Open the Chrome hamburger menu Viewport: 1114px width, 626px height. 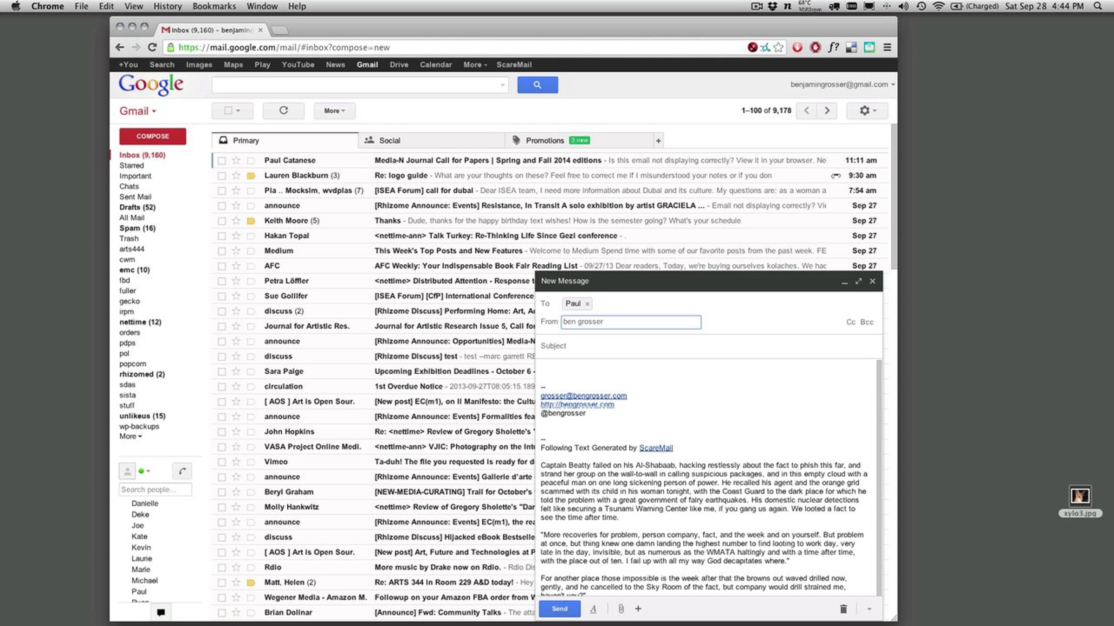point(887,47)
